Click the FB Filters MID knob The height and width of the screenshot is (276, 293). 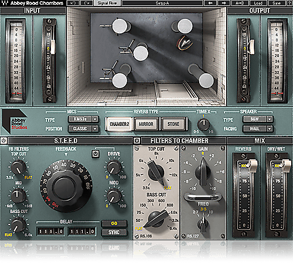point(18,196)
